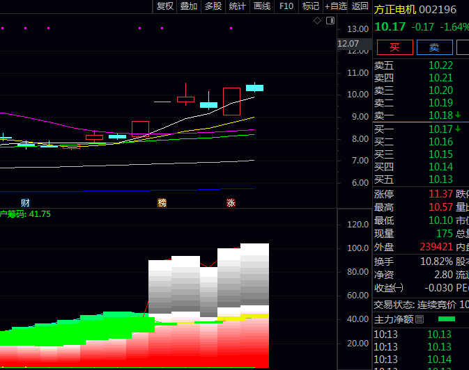
Task: Open the 主力净额 list icon
Action: coord(420,319)
